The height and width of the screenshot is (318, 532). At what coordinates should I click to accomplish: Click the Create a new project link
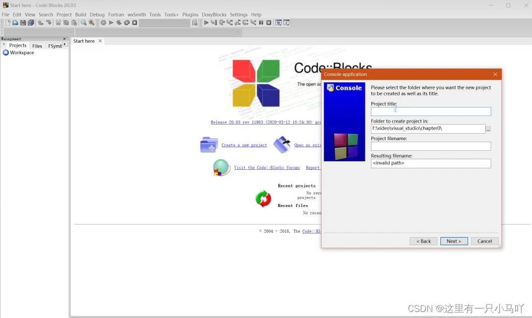(244, 145)
